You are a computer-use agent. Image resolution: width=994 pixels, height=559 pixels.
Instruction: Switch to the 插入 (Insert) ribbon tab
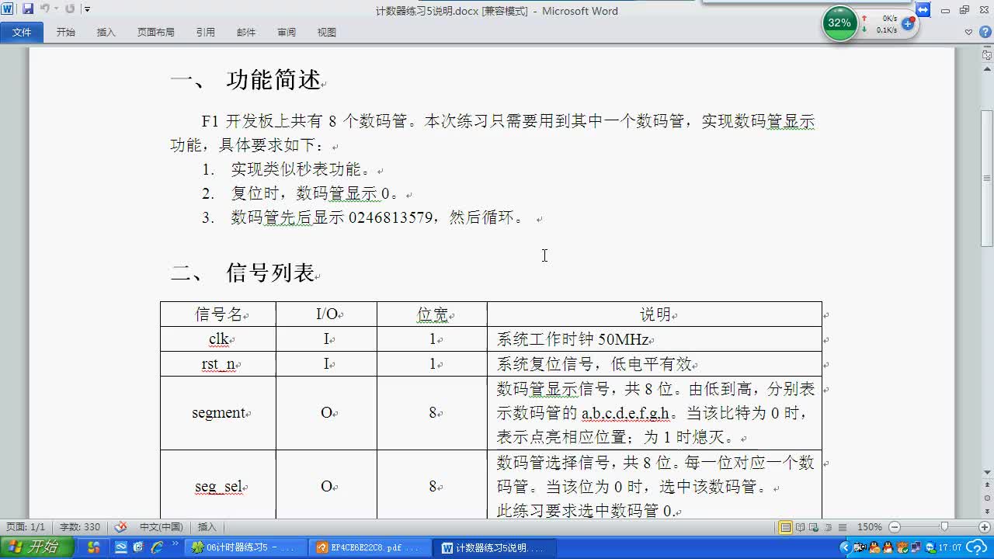(106, 32)
